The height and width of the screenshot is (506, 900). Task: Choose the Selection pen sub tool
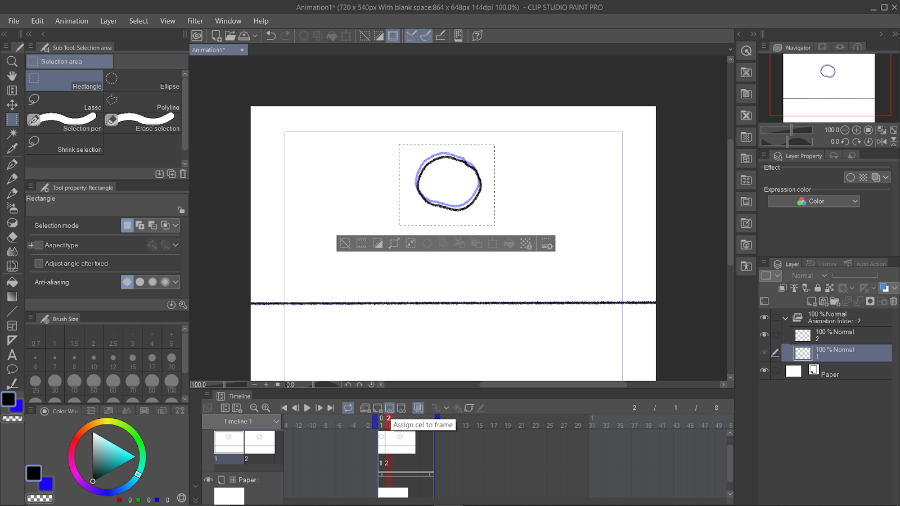[x=65, y=123]
